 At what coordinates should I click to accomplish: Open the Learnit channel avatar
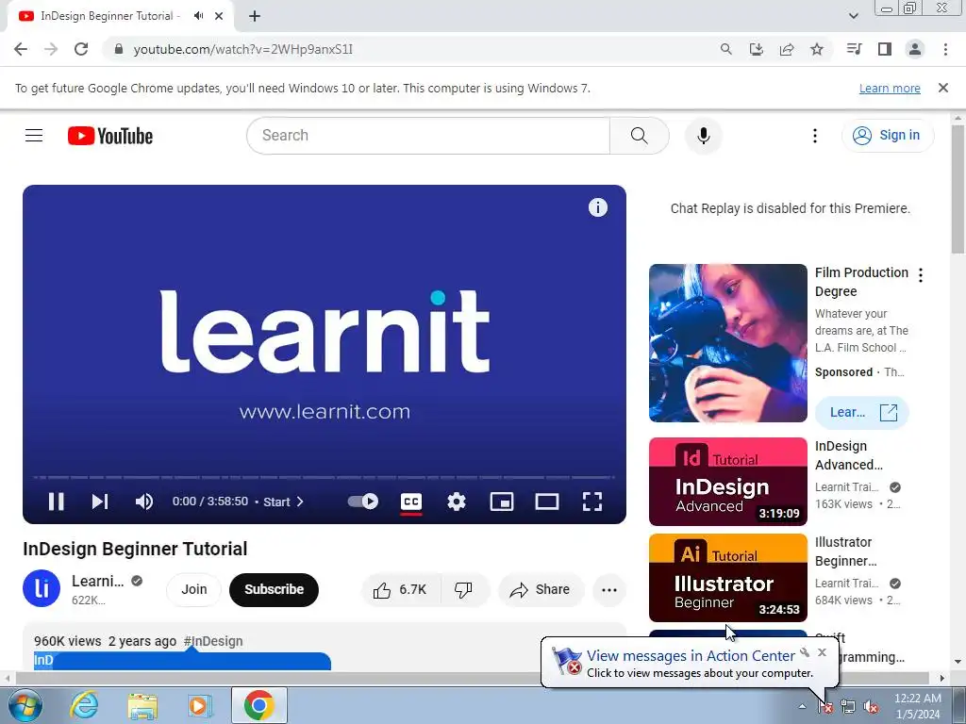pyautogui.click(x=42, y=588)
